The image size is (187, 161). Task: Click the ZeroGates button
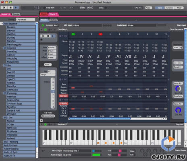(x=178, y=96)
